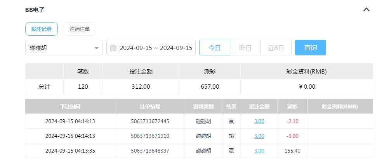Select the 近8日 date filter

276,48
